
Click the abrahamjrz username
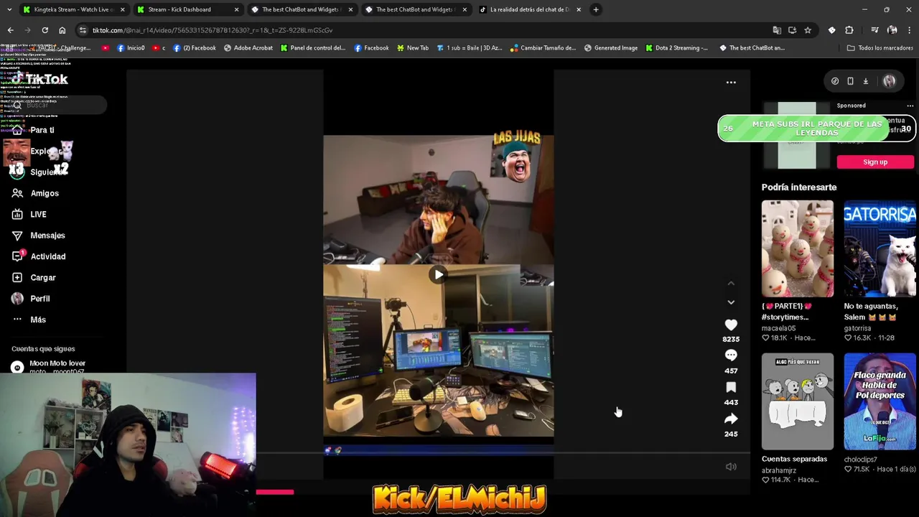click(779, 470)
